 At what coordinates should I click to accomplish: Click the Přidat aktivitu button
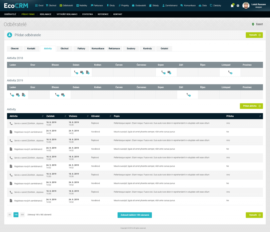pos(251,106)
